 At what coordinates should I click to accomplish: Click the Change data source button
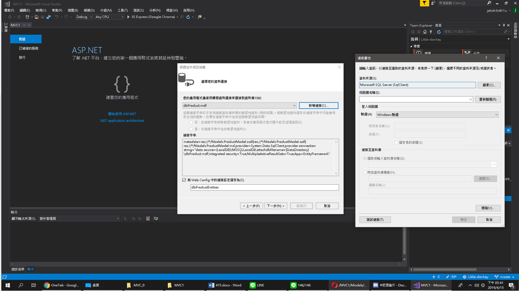click(x=489, y=85)
